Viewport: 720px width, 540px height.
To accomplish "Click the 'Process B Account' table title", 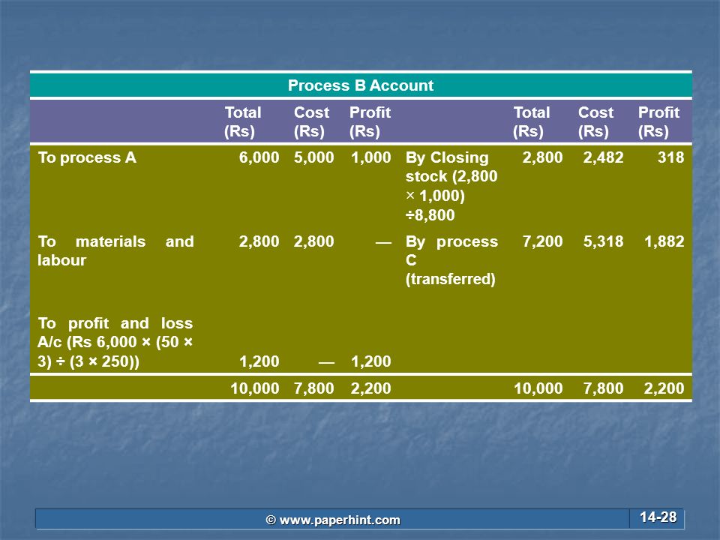I will [361, 85].
